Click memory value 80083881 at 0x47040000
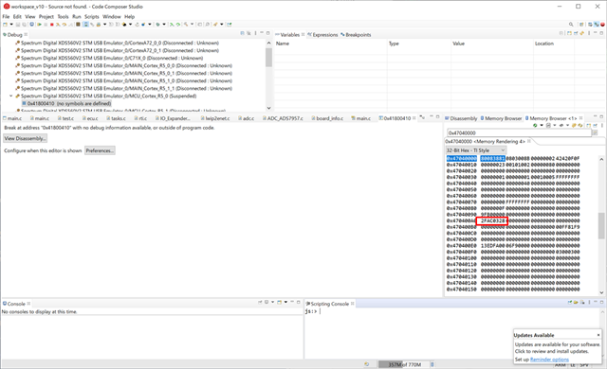607x369 pixels. [x=492, y=158]
